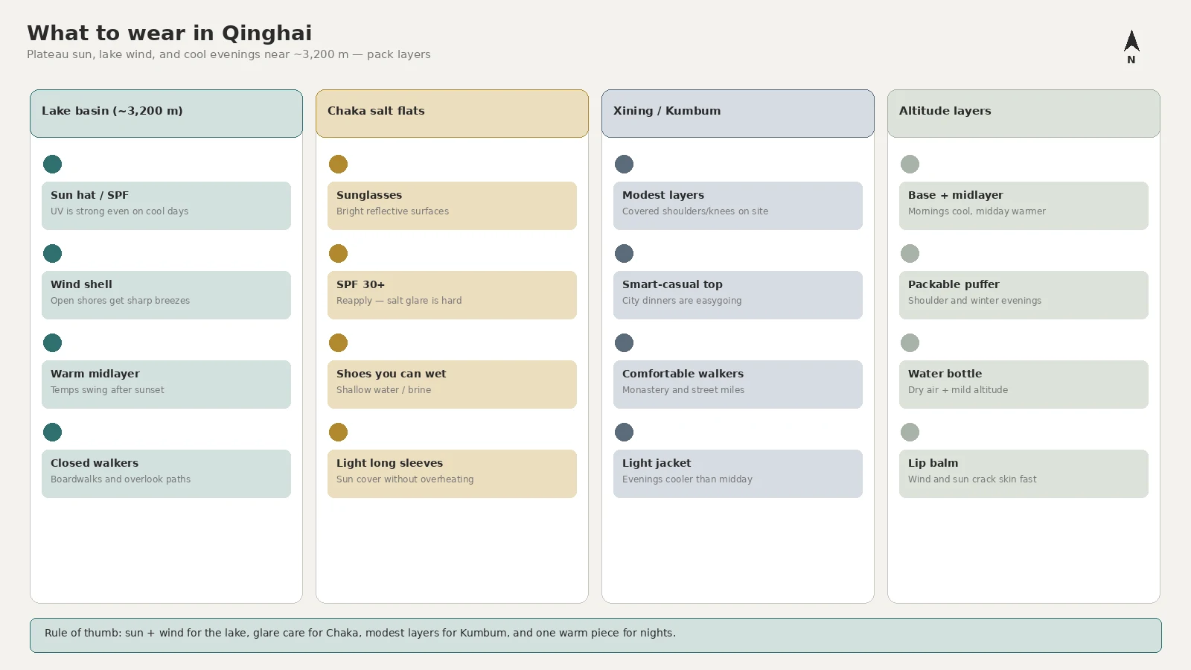This screenshot has width=1191, height=670.
Task: Open the Warm midlayer card
Action: [166, 384]
